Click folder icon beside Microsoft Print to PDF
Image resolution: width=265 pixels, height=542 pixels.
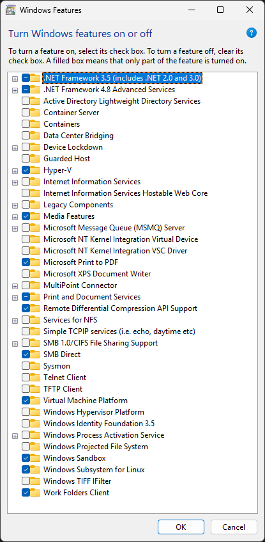click(x=35, y=262)
